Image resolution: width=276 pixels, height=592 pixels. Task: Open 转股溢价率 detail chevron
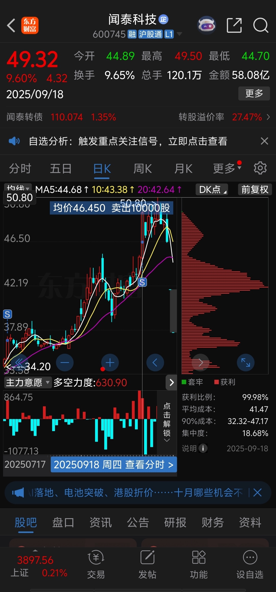[268, 117]
